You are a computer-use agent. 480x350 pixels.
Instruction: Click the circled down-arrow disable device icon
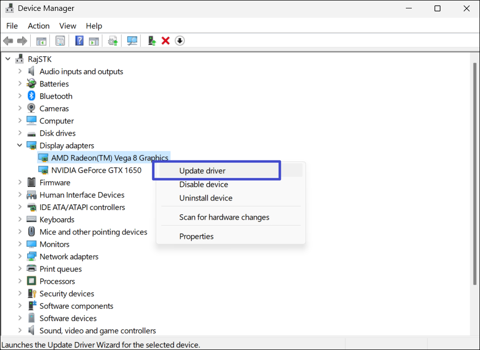click(180, 40)
